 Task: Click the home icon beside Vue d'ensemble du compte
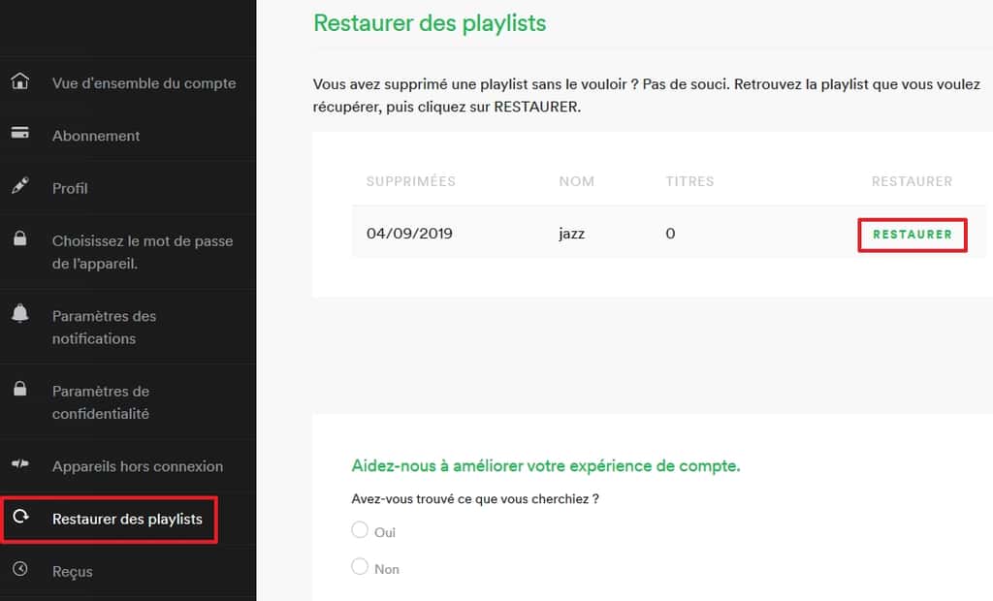point(20,81)
